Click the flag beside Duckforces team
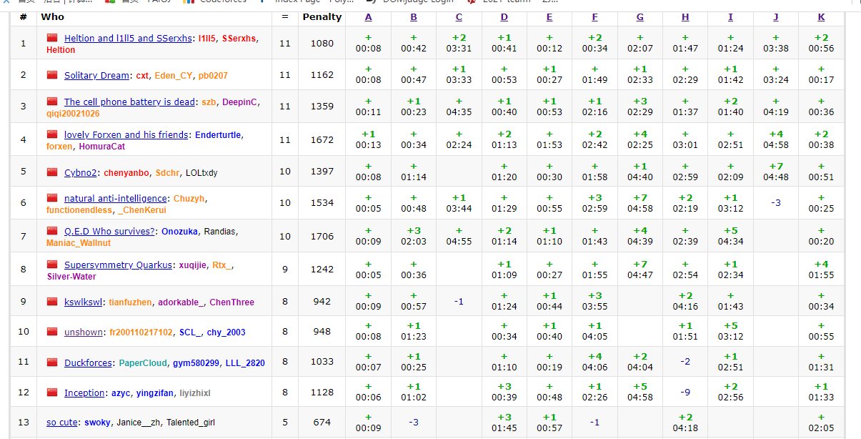The width and height of the screenshot is (861, 439). tap(52, 362)
